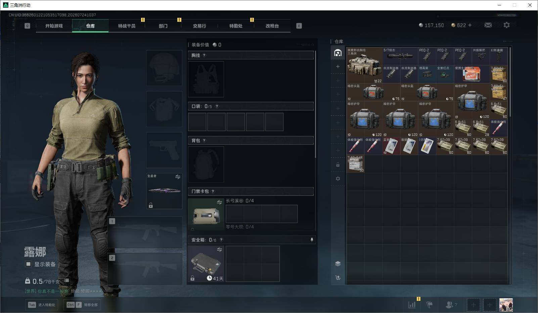The image size is (538, 313).
Task: Click the stacked layers icon in warehouse sidebar
Action: (338, 263)
